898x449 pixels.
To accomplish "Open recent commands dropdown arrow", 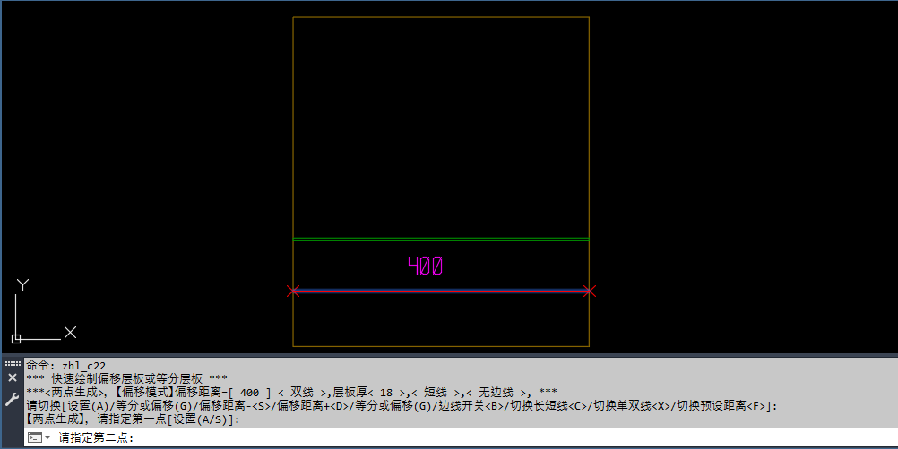I will [48, 437].
